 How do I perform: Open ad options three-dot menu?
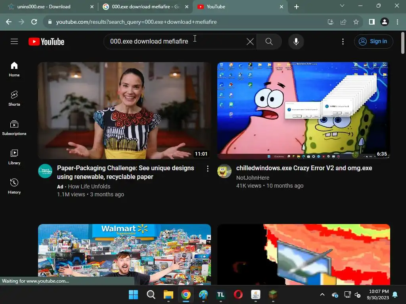point(207,169)
